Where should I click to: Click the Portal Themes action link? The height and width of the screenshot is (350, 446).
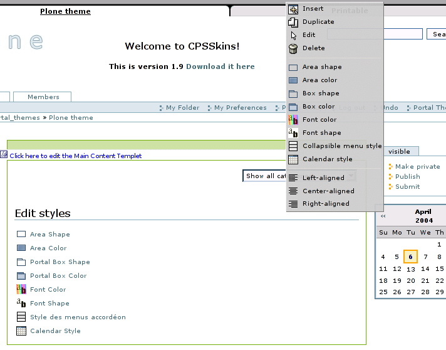pyautogui.click(x=430, y=108)
